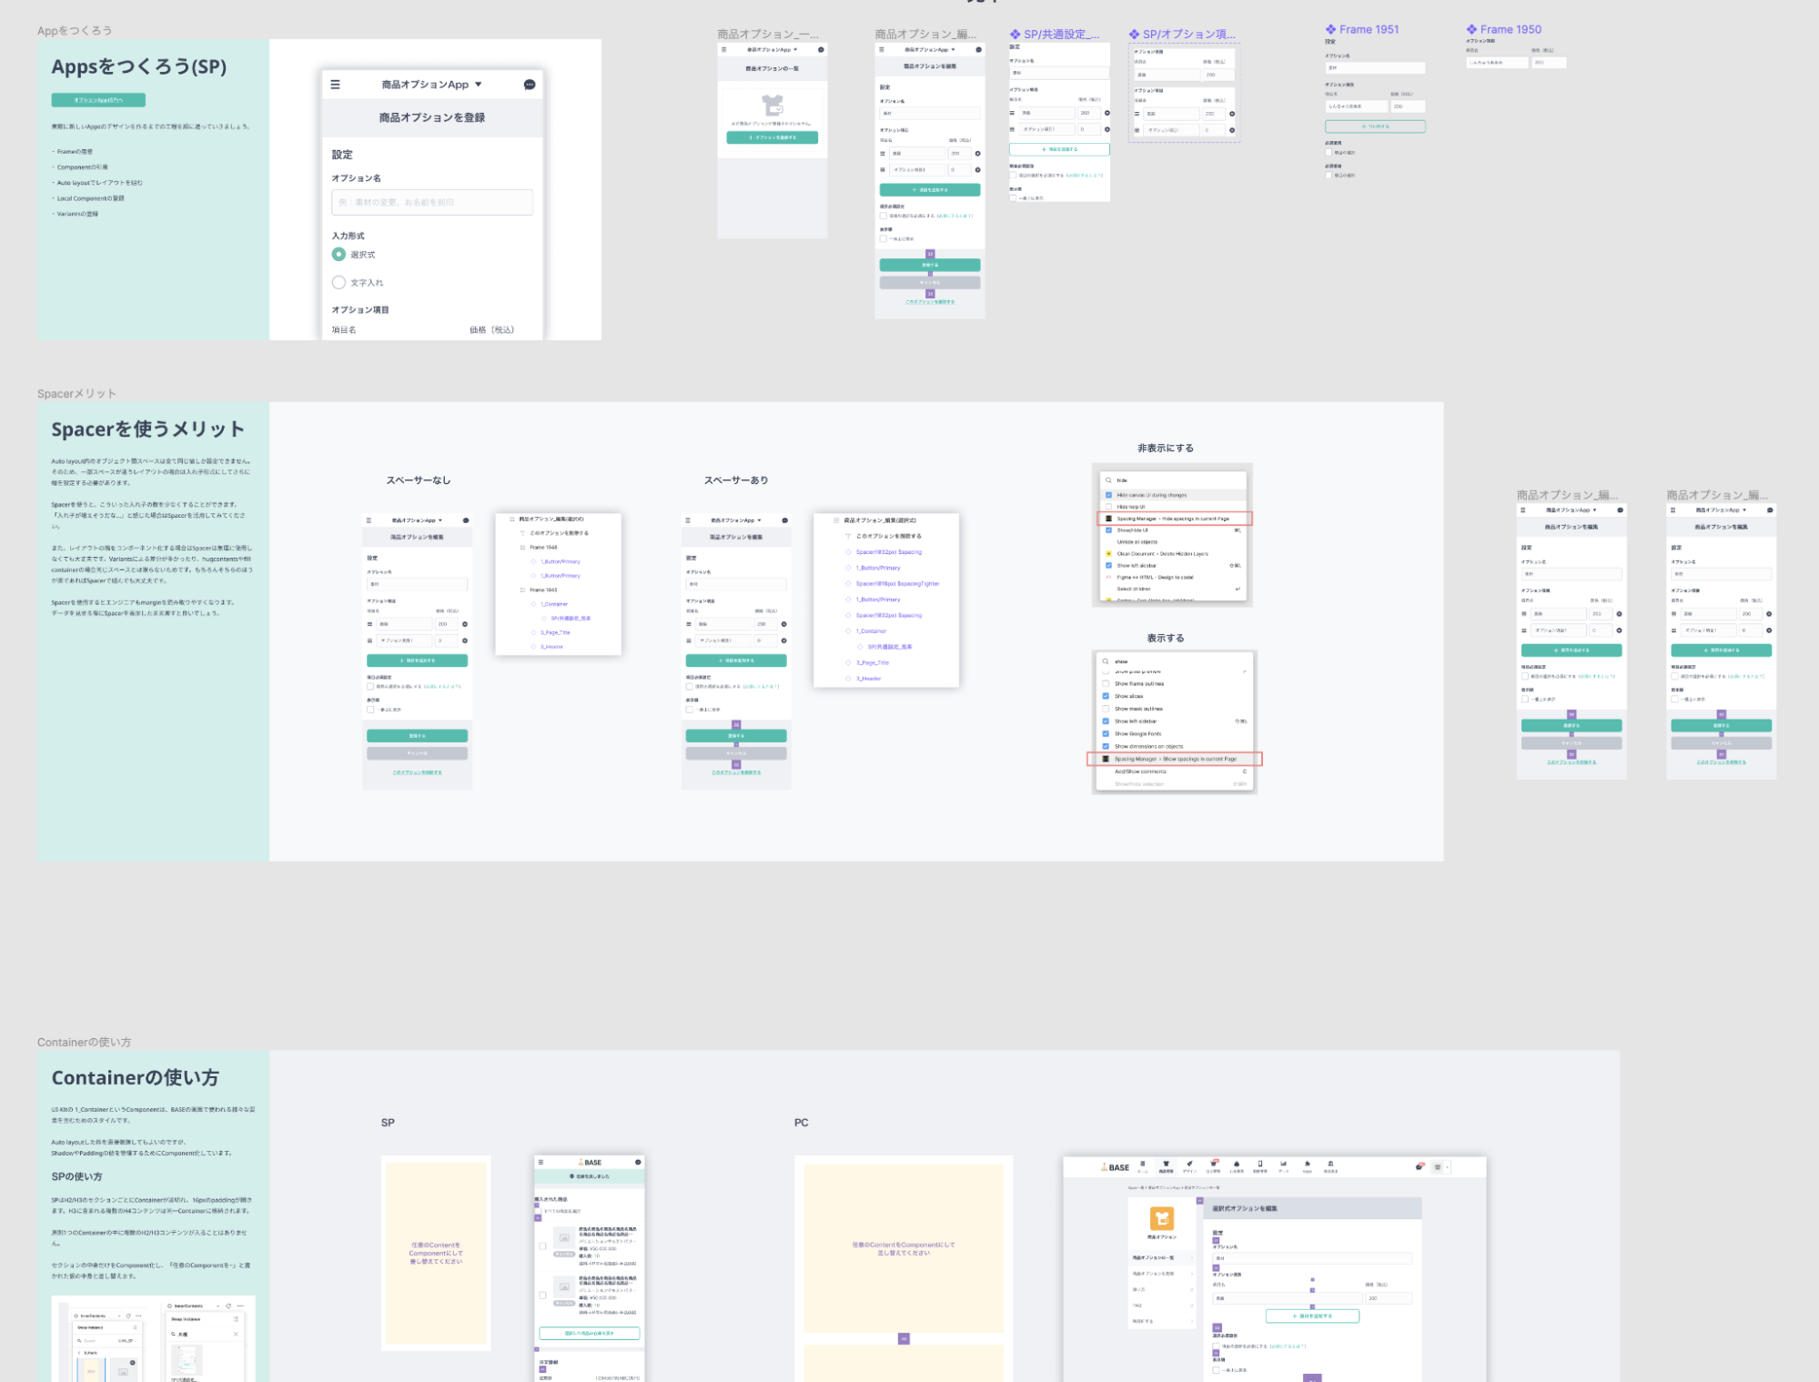Click outlined button at bottom of SP Container mockup
Screen dimensions: 1819x1382
(590, 1333)
